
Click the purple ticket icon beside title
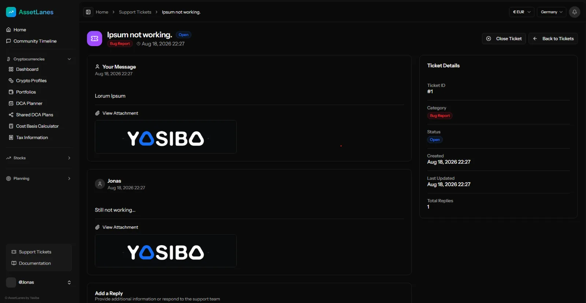[94, 38]
